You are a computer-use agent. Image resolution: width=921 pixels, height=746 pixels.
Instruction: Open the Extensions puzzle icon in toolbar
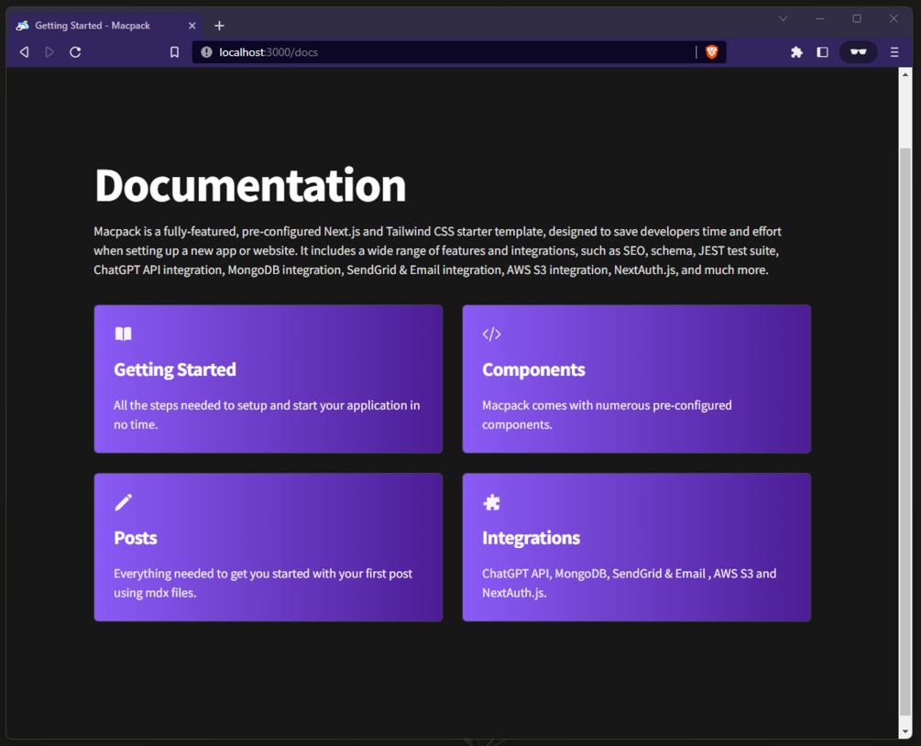click(x=796, y=52)
